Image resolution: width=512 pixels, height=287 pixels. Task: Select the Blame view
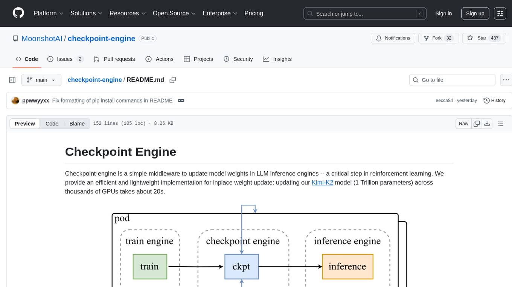(77, 124)
